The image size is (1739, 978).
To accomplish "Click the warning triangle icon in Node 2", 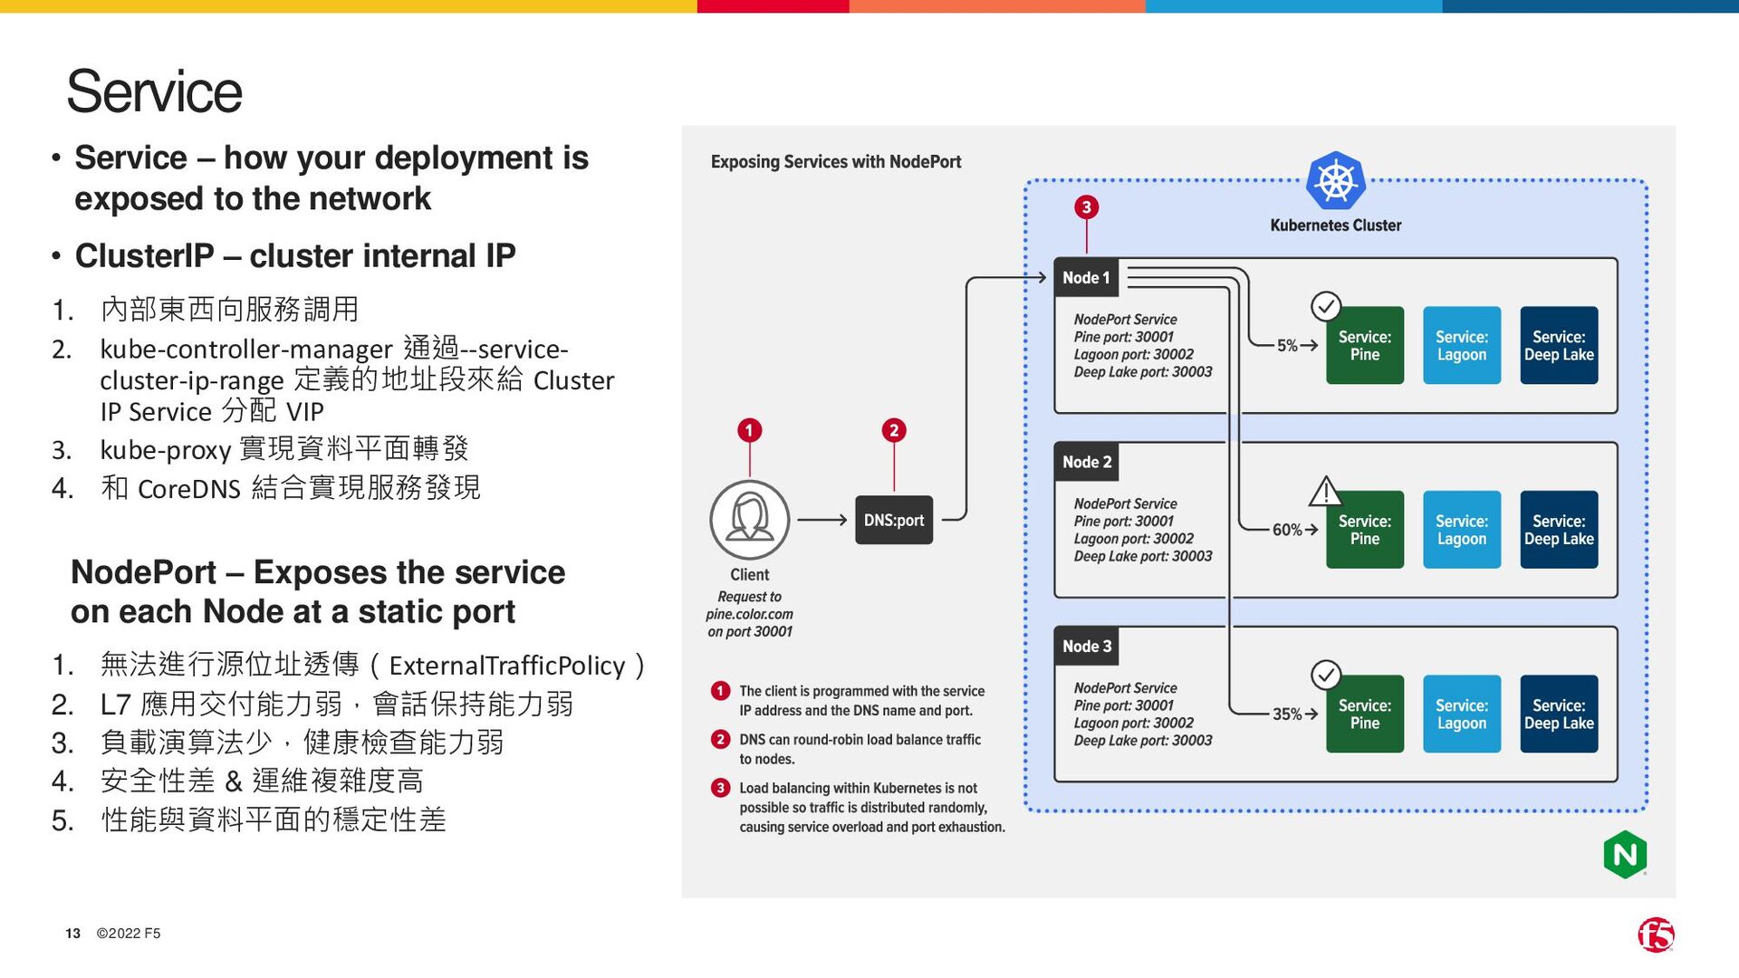I will [1325, 491].
